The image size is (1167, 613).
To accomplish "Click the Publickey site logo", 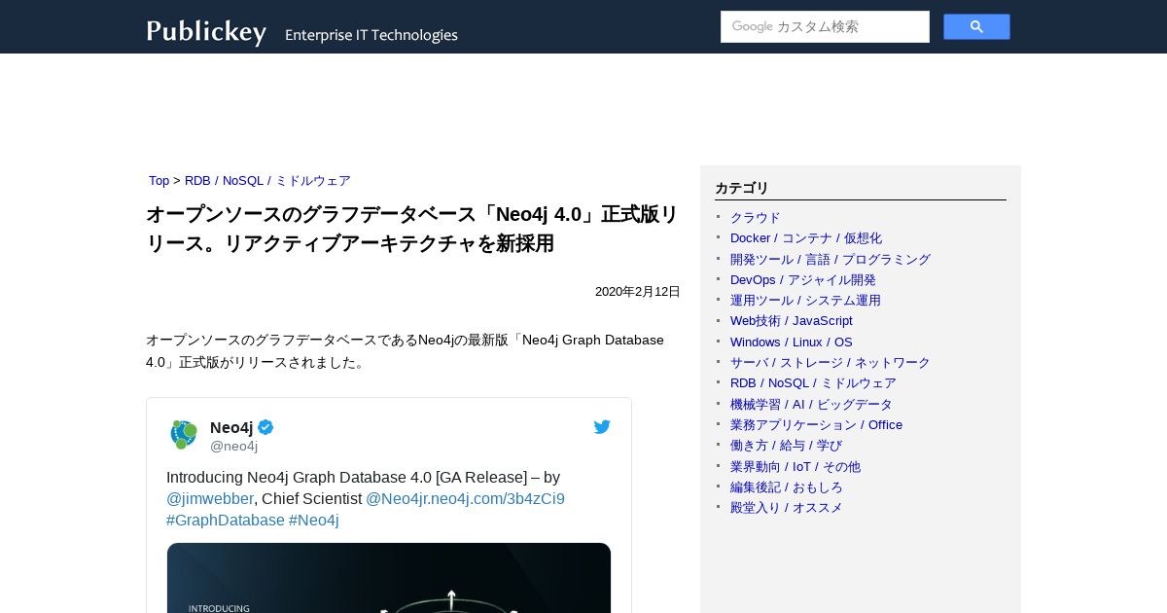I will [206, 31].
